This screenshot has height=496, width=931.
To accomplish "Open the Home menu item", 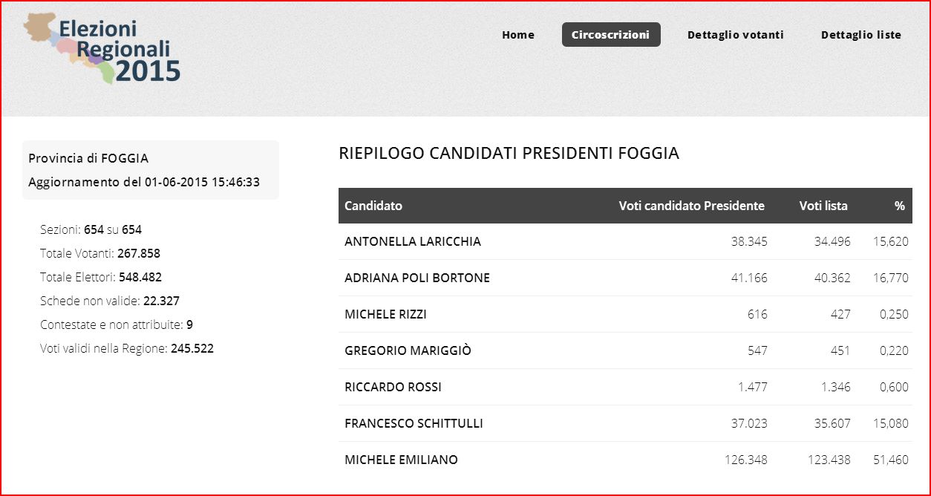I will 517,35.
